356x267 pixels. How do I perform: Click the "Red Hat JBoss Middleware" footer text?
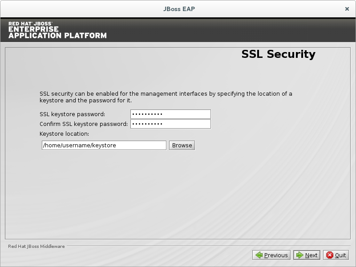36,246
